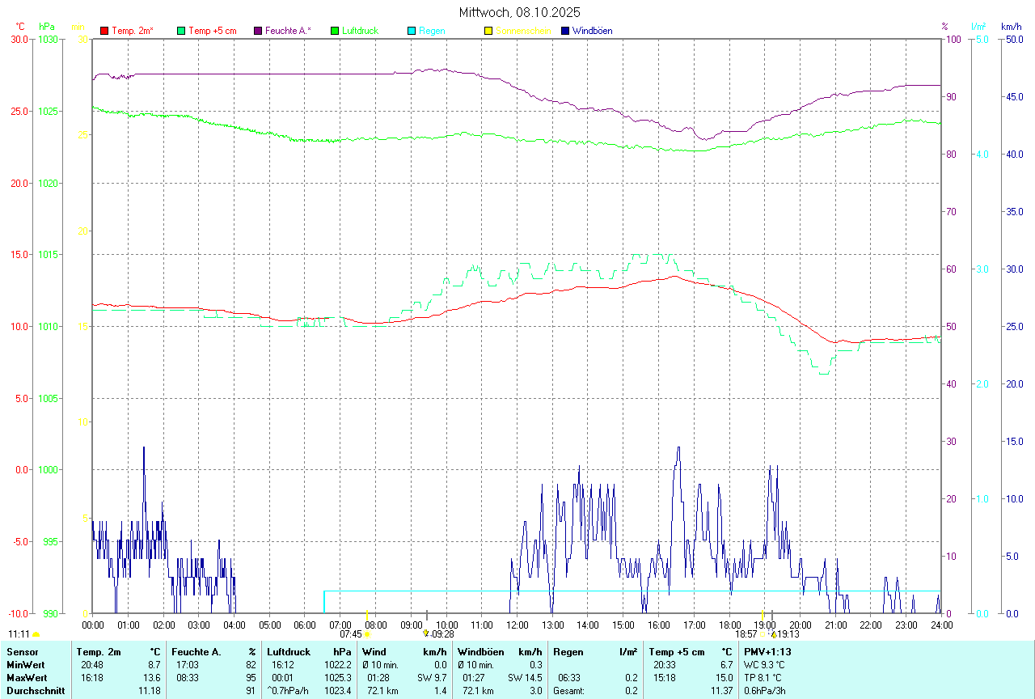The image size is (1035, 699).
Task: Click the red Temp. 2m legend square
Action: (x=104, y=31)
